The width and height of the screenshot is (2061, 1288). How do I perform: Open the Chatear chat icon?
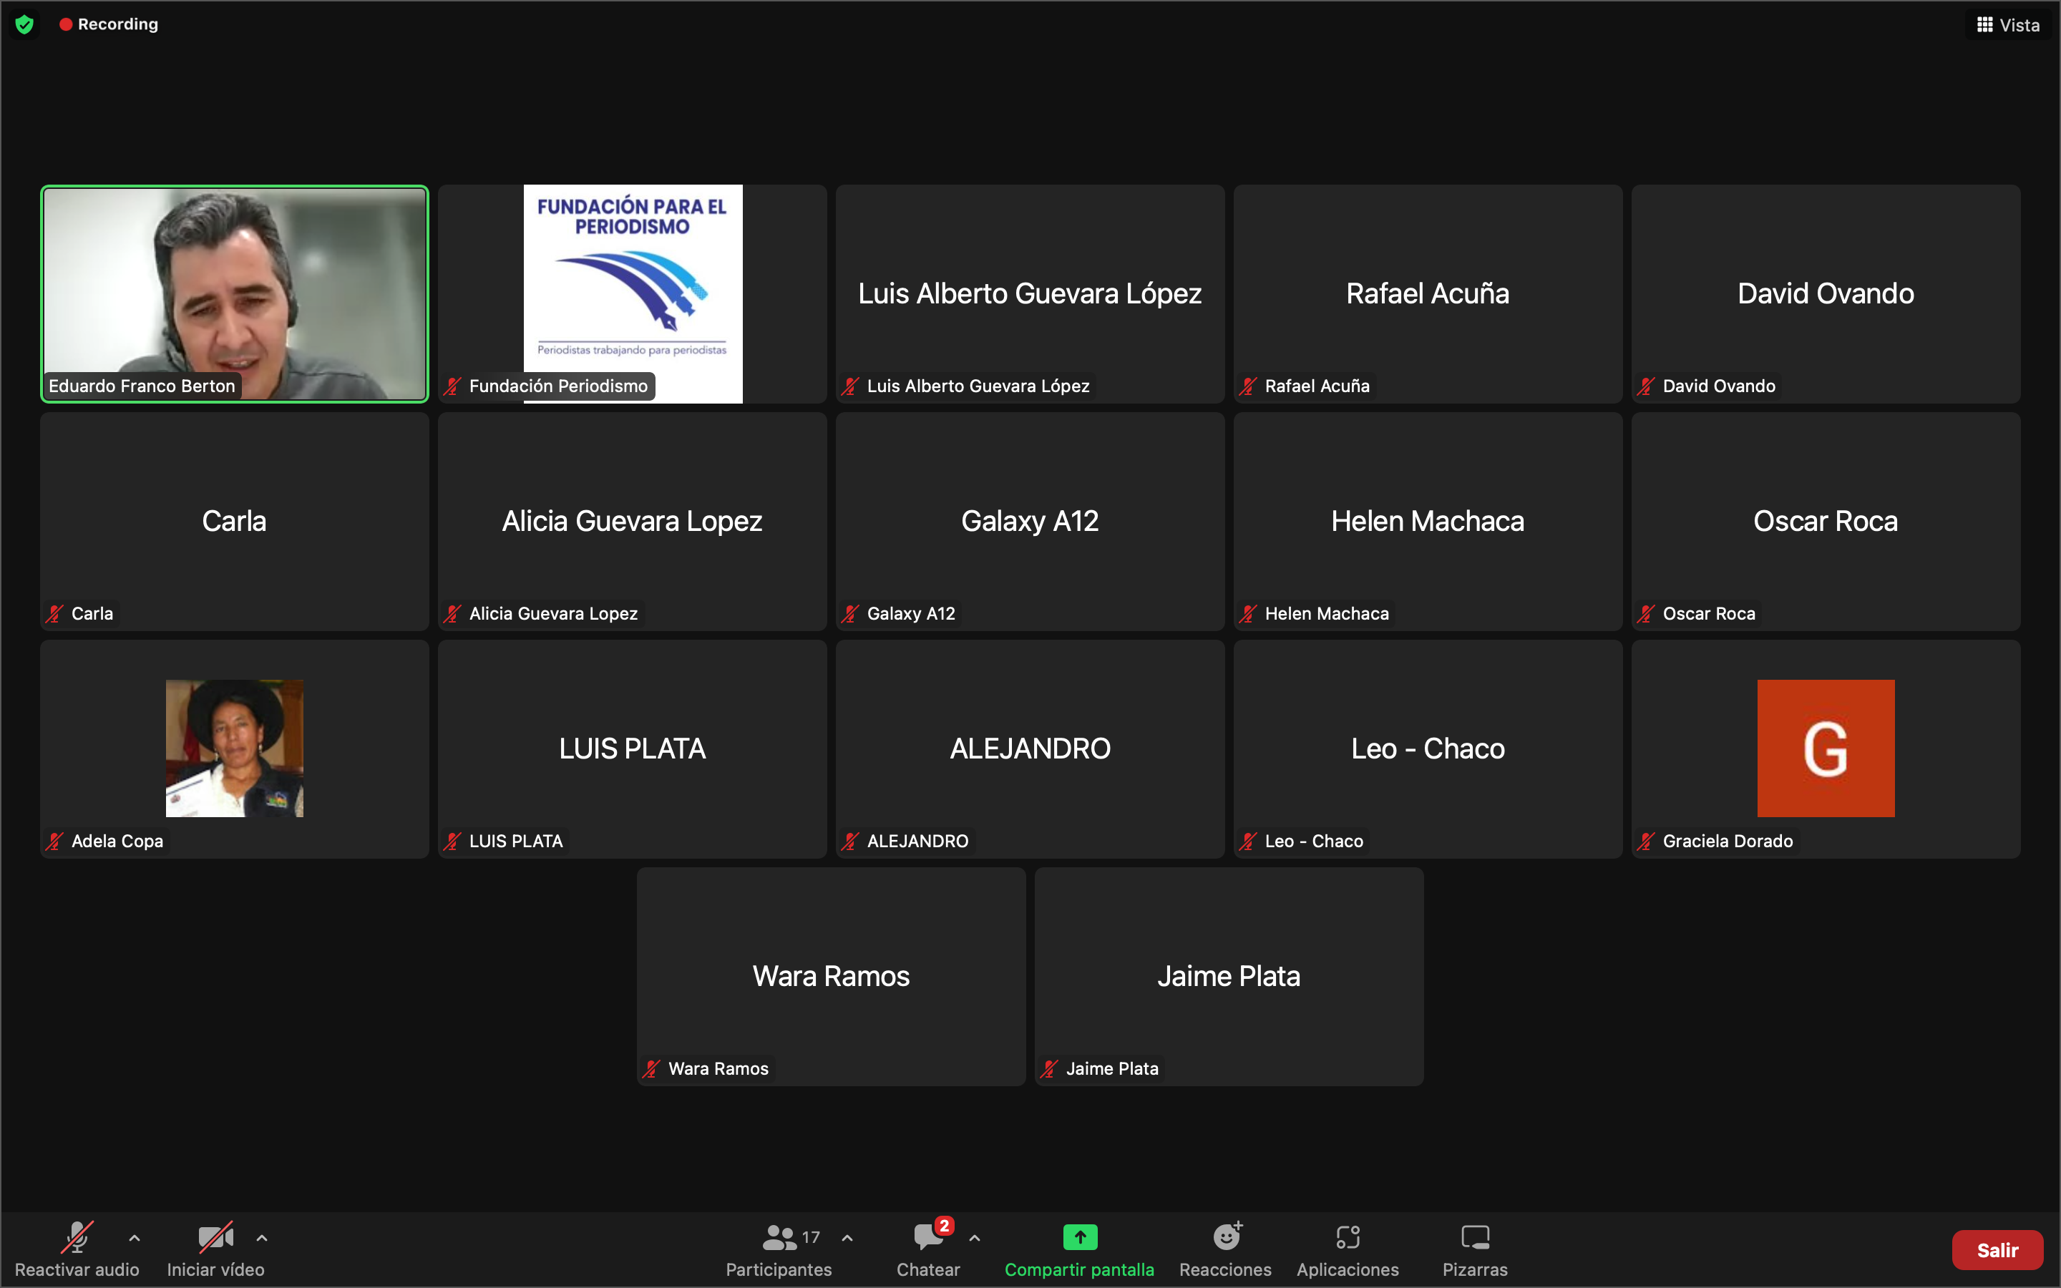[x=927, y=1237]
